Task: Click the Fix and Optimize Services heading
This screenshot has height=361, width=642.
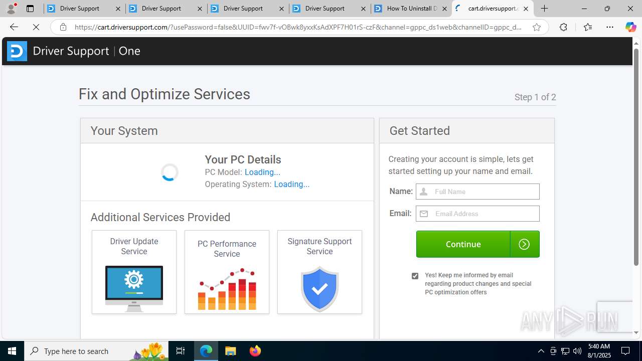Action: (x=165, y=94)
